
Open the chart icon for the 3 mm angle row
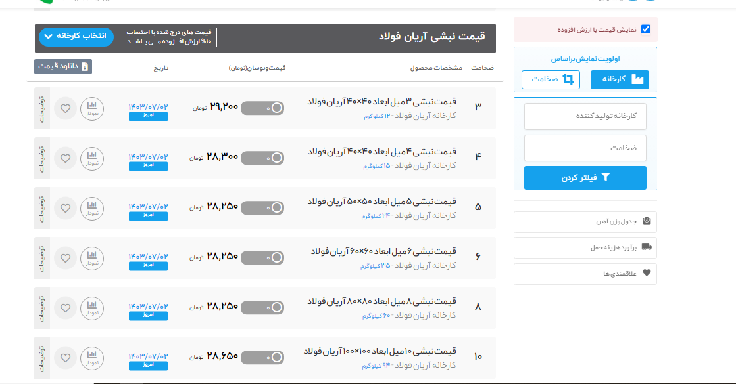coord(92,108)
